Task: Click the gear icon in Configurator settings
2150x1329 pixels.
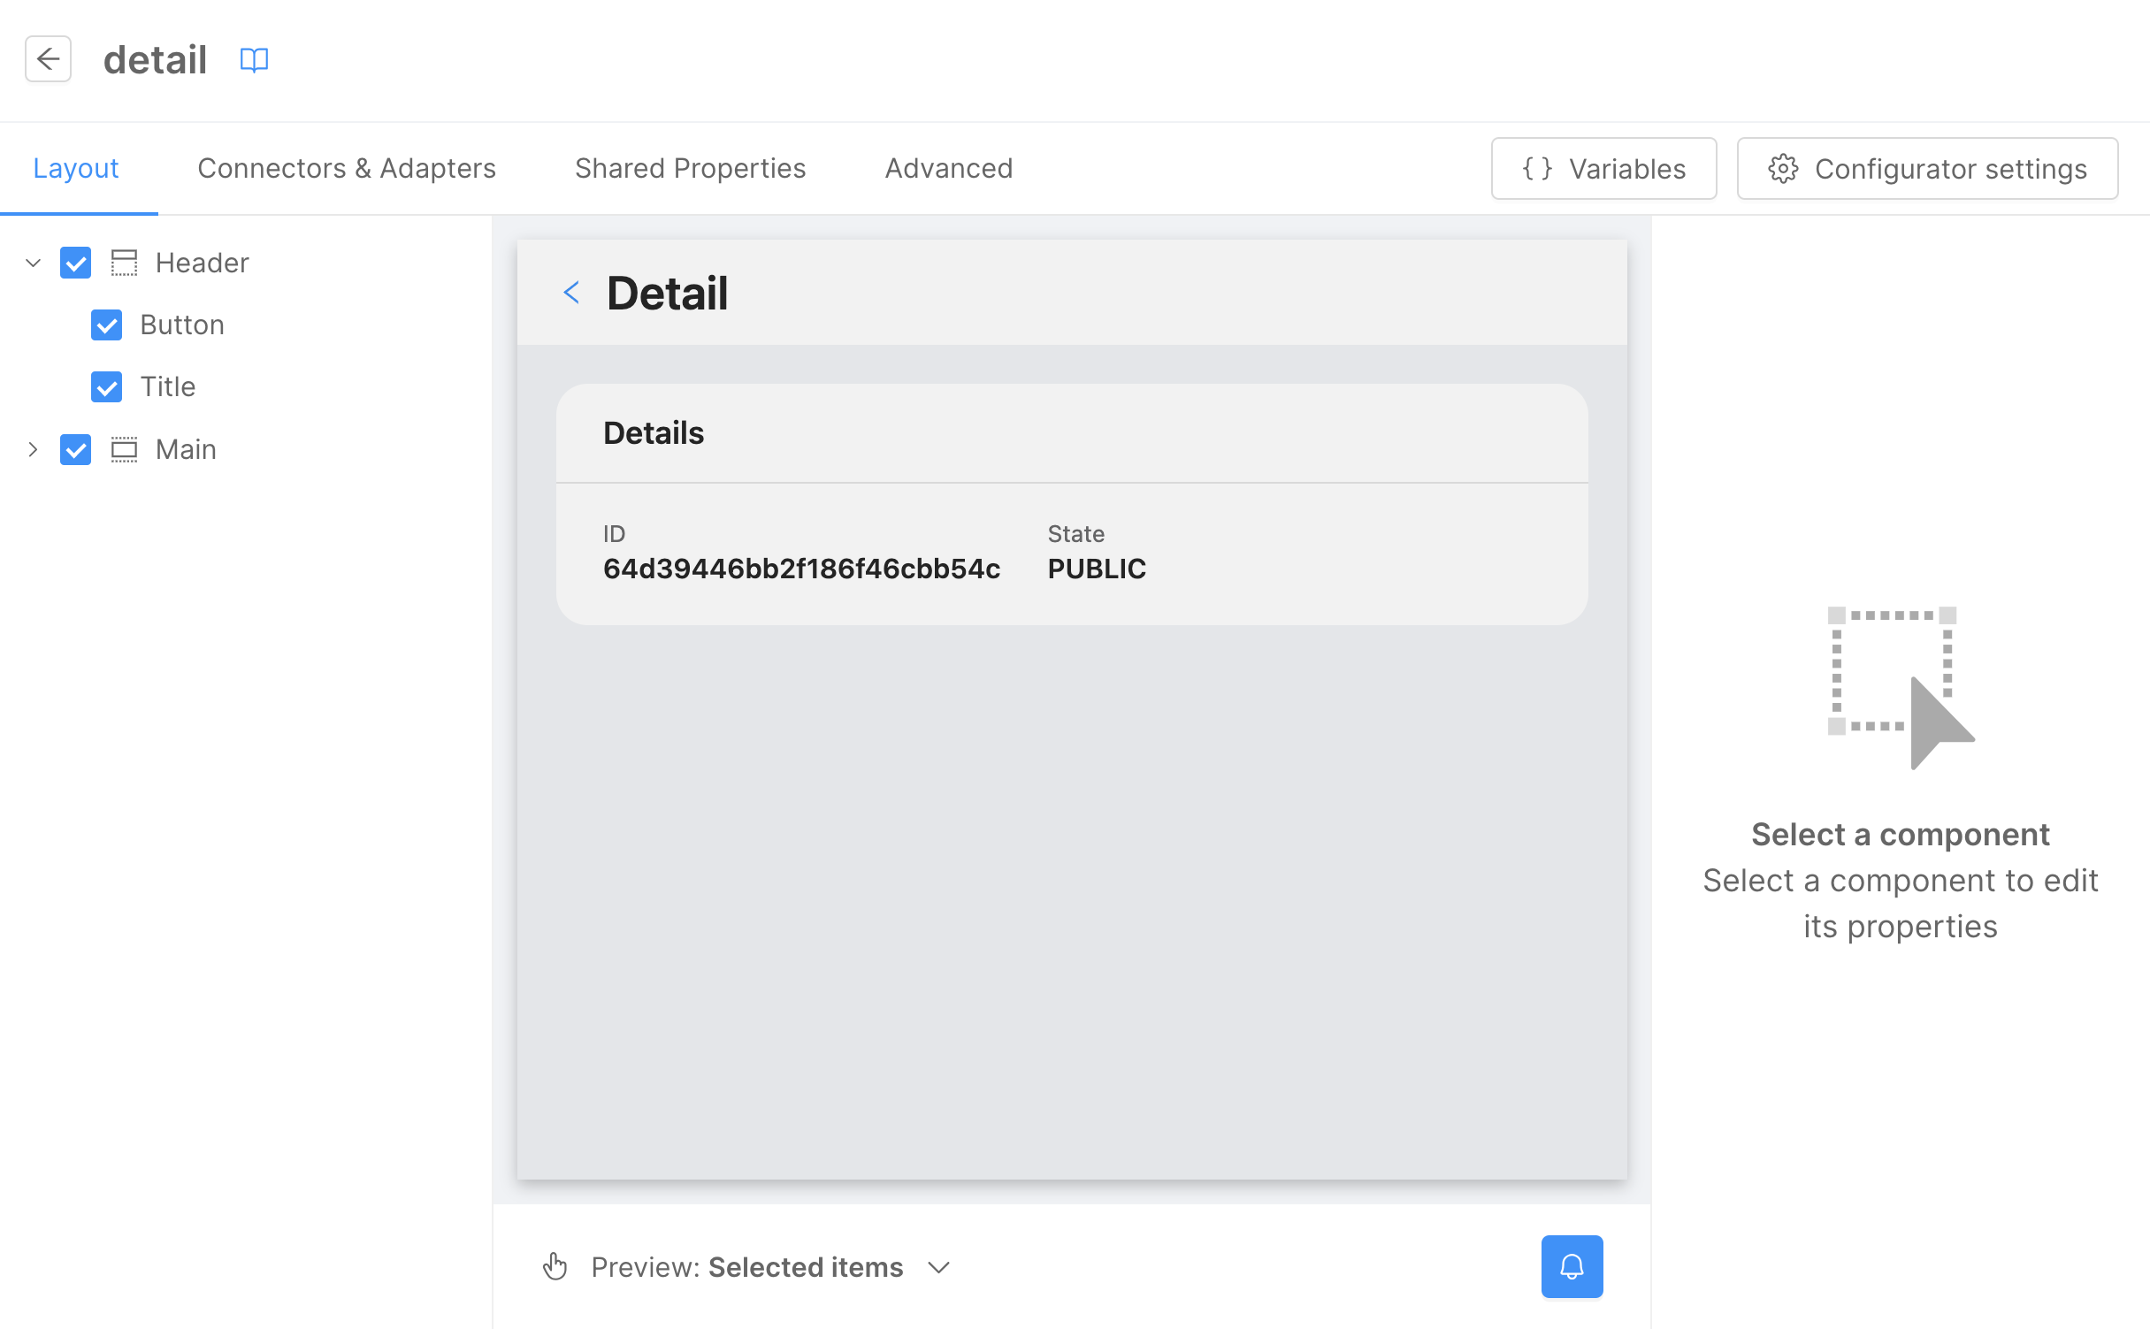Action: pyautogui.click(x=1783, y=168)
